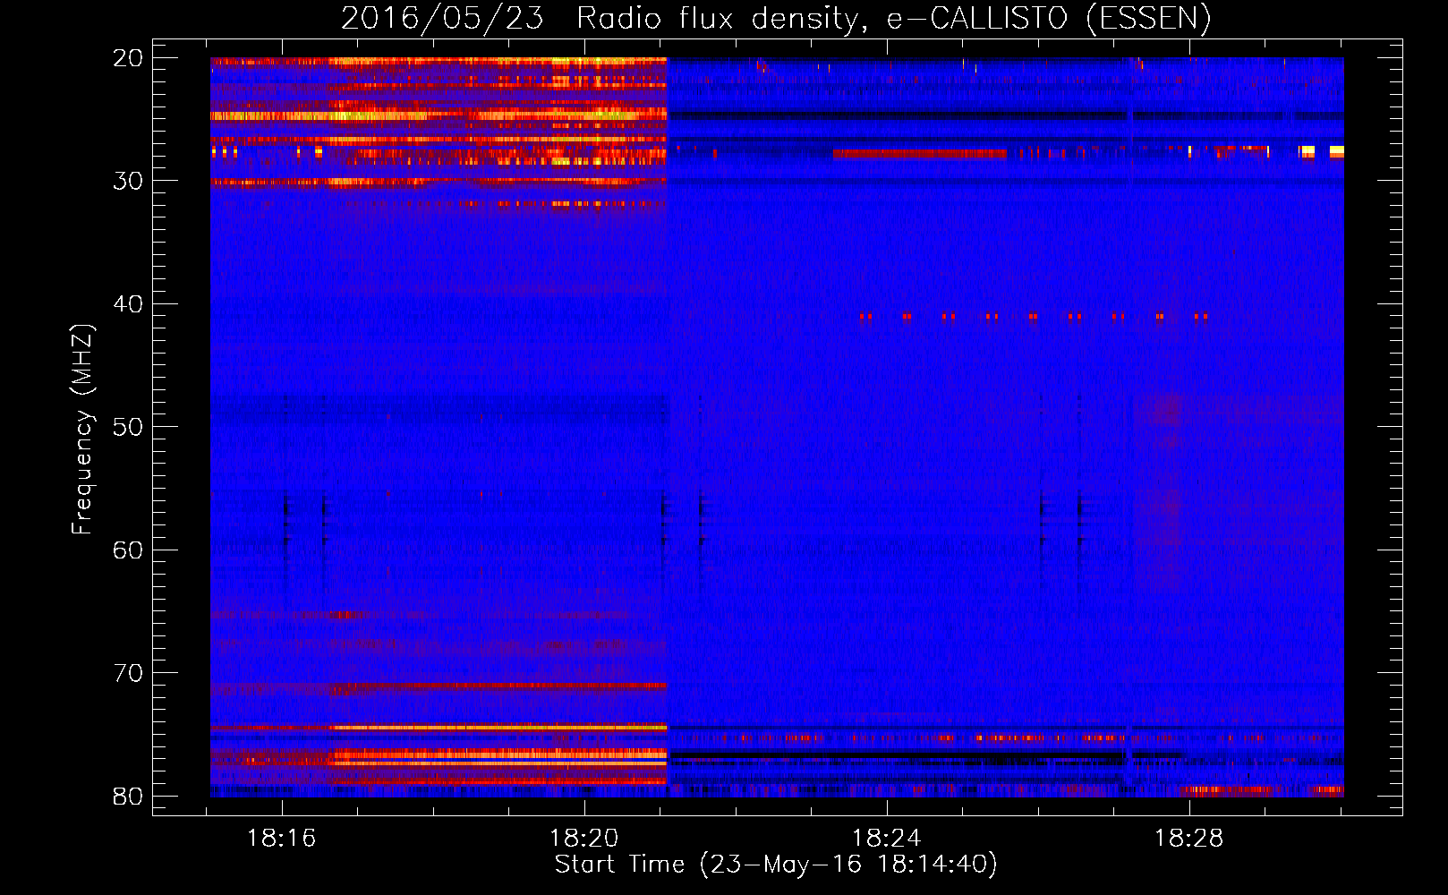Image resolution: width=1448 pixels, height=895 pixels.
Task: Click the 18:24 time tick label
Action: (x=887, y=839)
